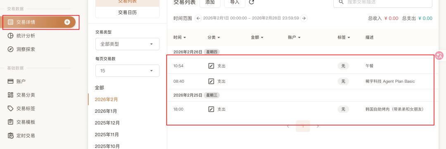Open the 每页交易数 dropdown showing 15
446x149 pixels.
[x=128, y=70]
